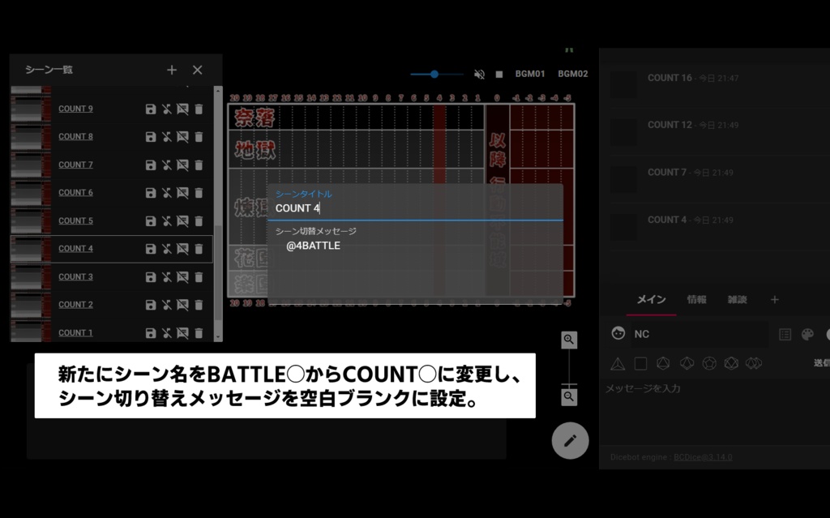Add a new chat tab with plus button
This screenshot has height=518, width=830.
[x=774, y=299]
